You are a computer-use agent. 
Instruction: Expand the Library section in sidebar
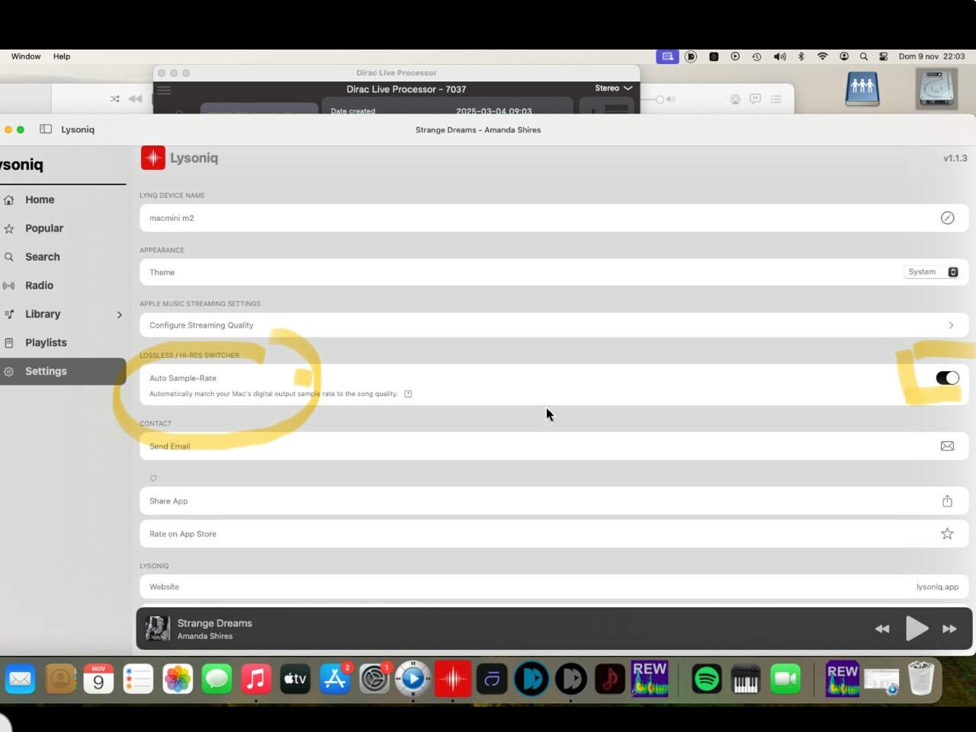pyautogui.click(x=119, y=315)
